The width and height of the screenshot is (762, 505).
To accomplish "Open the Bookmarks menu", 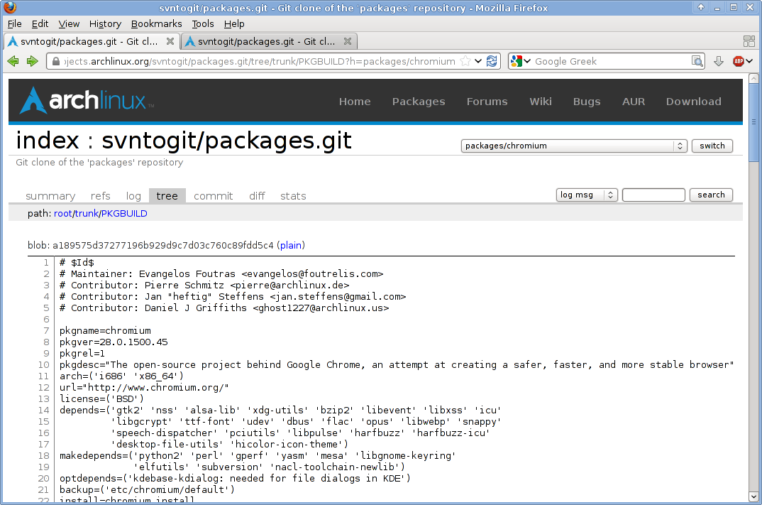I will click(x=156, y=23).
